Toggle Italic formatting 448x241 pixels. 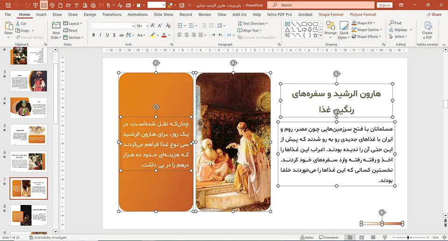click(100, 35)
